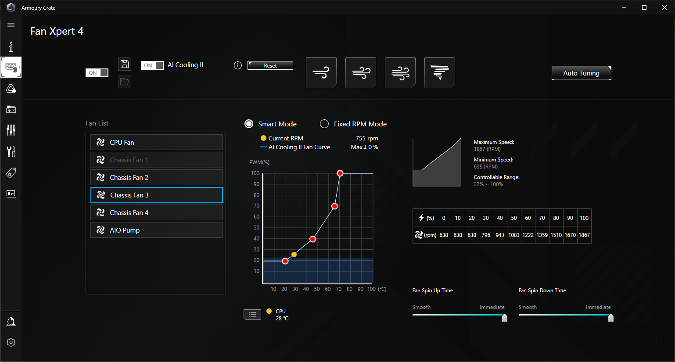Image resolution: width=675 pixels, height=362 pixels.
Task: Click Fan Spin Down Time slider handle
Action: point(611,318)
